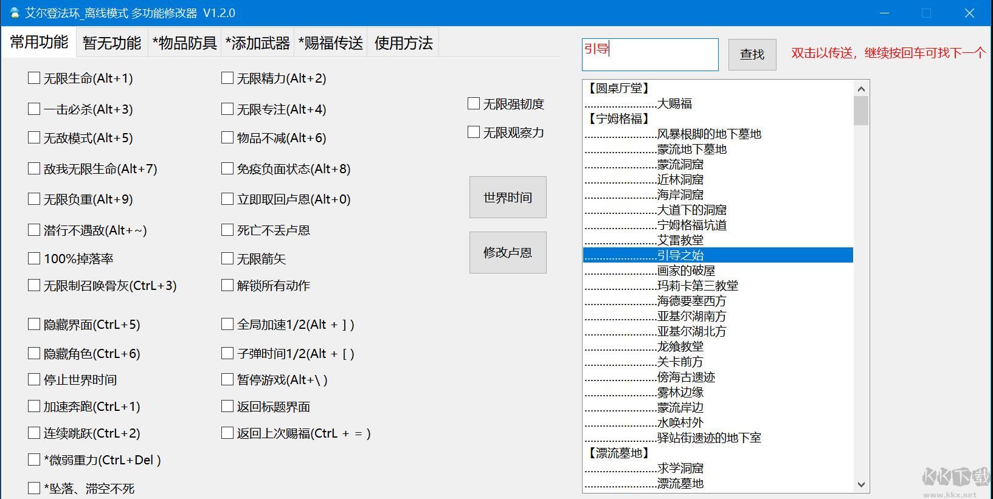Image resolution: width=993 pixels, height=499 pixels.
Task: Enable 暂停游戏(Alt+\) checkbox
Action: [x=227, y=379]
